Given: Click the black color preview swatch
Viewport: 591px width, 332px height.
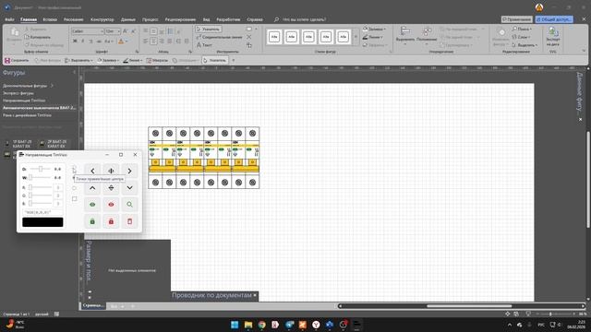Looking at the screenshot, I should pyautogui.click(x=42, y=222).
